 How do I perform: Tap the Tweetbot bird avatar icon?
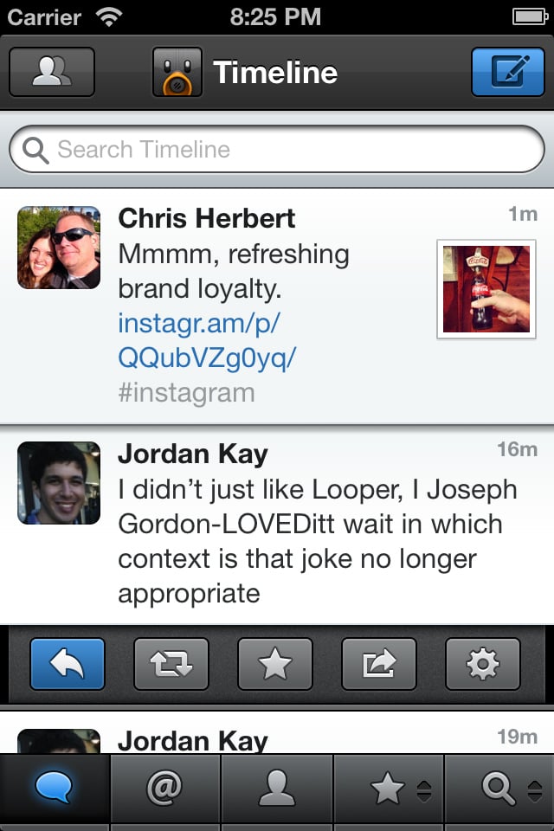click(x=177, y=72)
